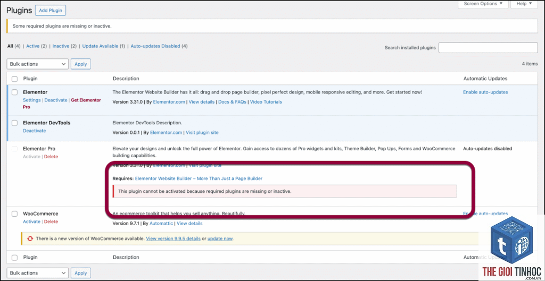Show Update Available plugins
545x281 pixels.
100,46
